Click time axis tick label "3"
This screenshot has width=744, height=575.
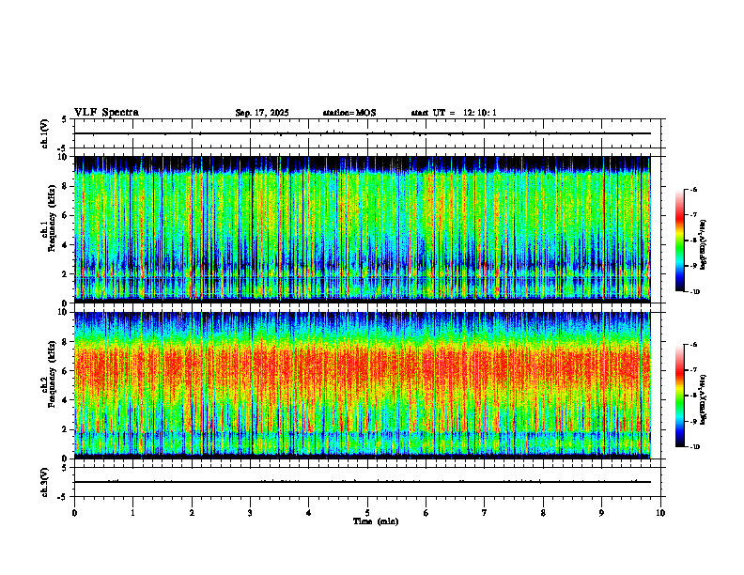point(250,513)
